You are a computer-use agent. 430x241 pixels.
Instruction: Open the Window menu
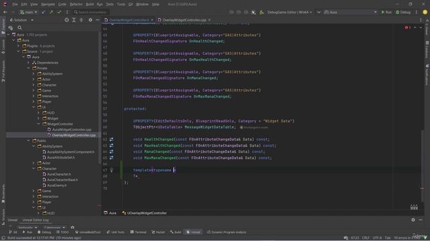tap(142, 4)
